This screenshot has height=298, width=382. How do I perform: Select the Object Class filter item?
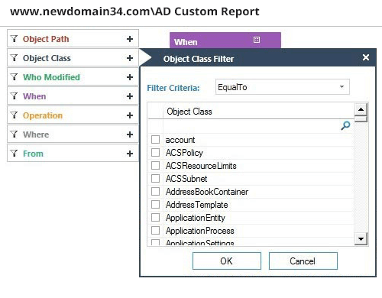[73, 58]
